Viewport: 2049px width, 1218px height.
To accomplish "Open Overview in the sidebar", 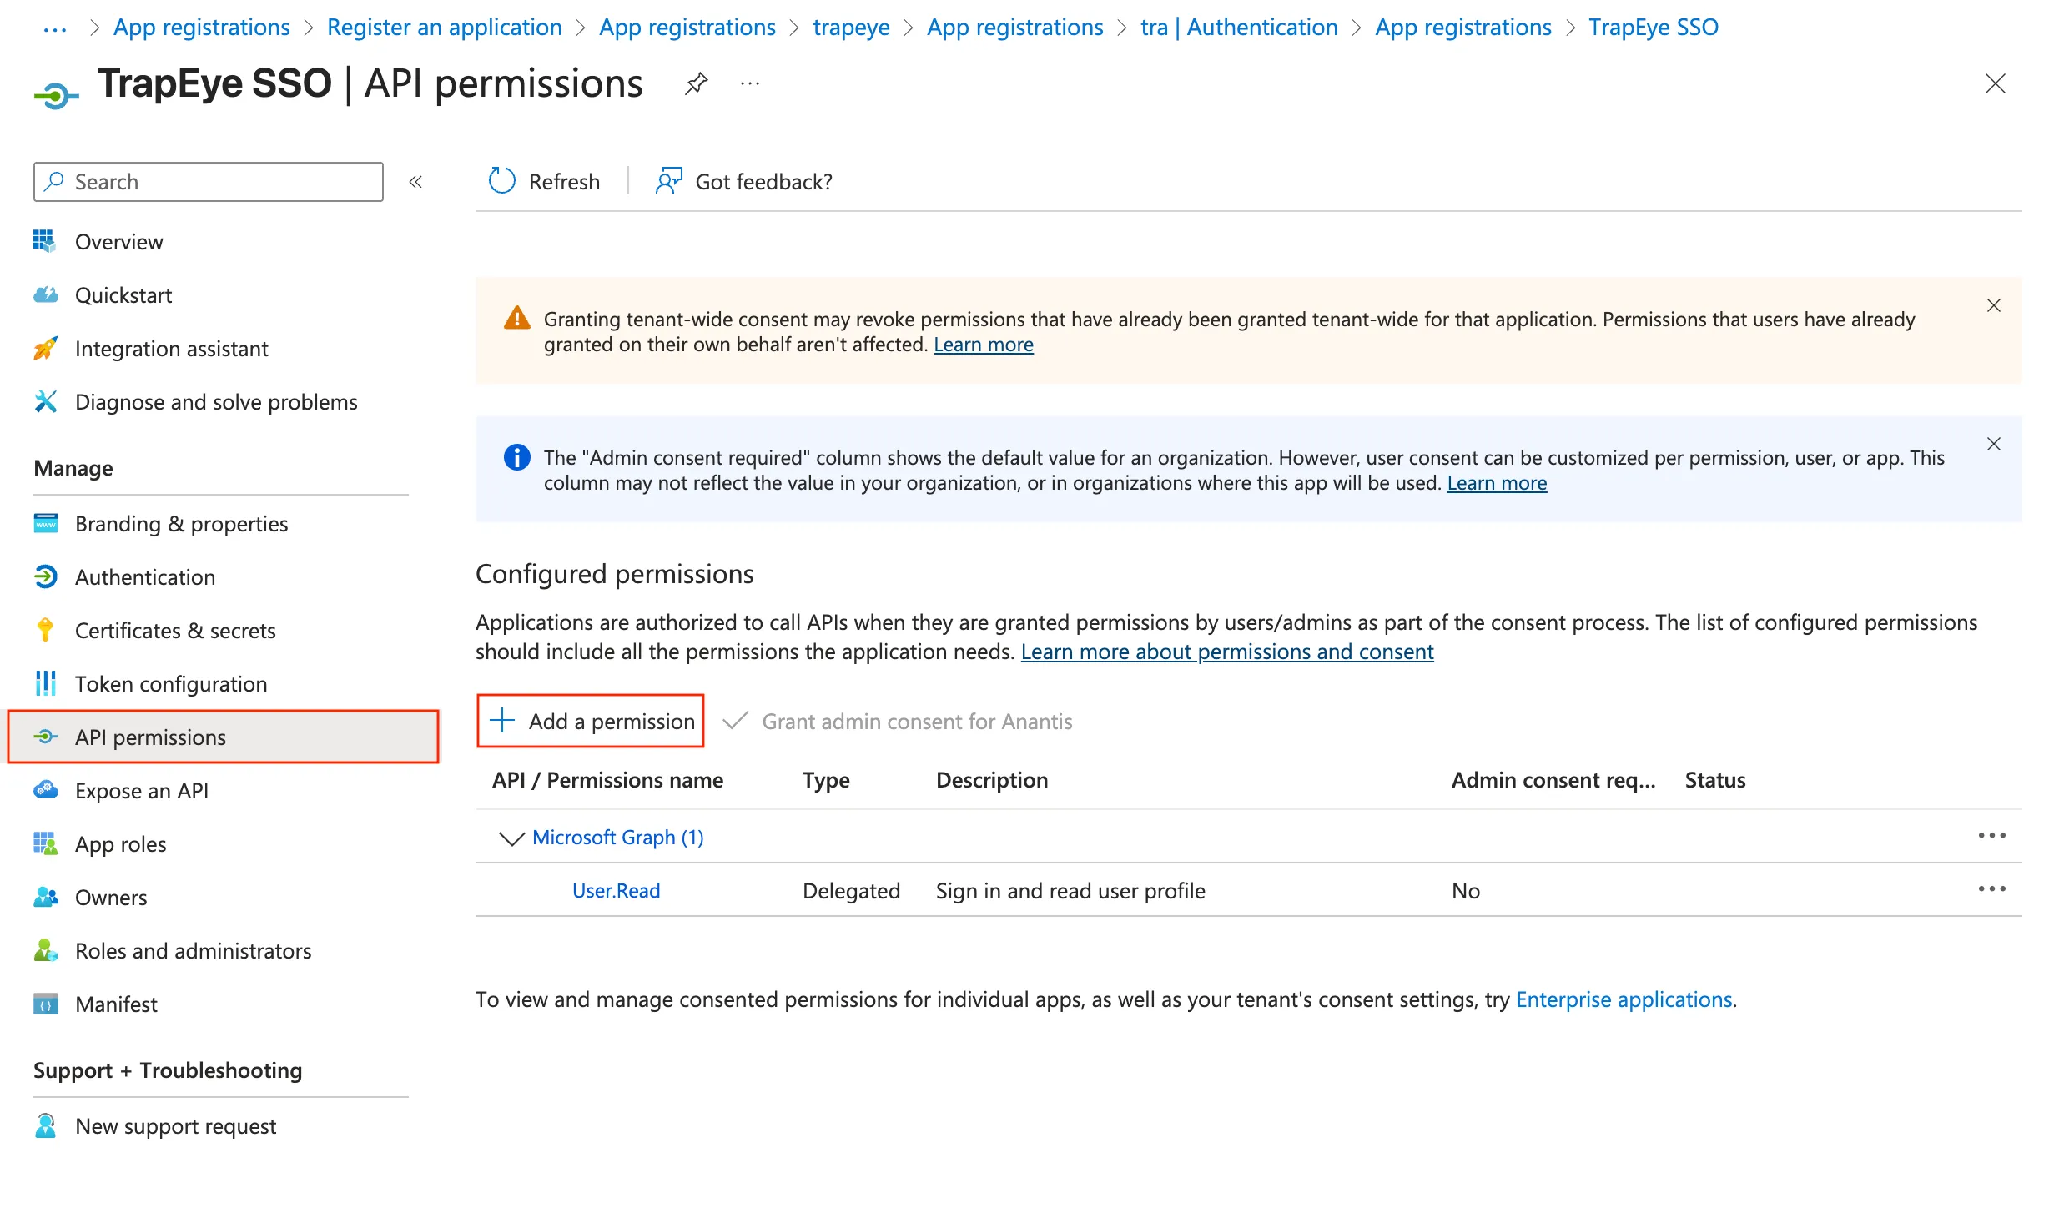I will 119,242.
